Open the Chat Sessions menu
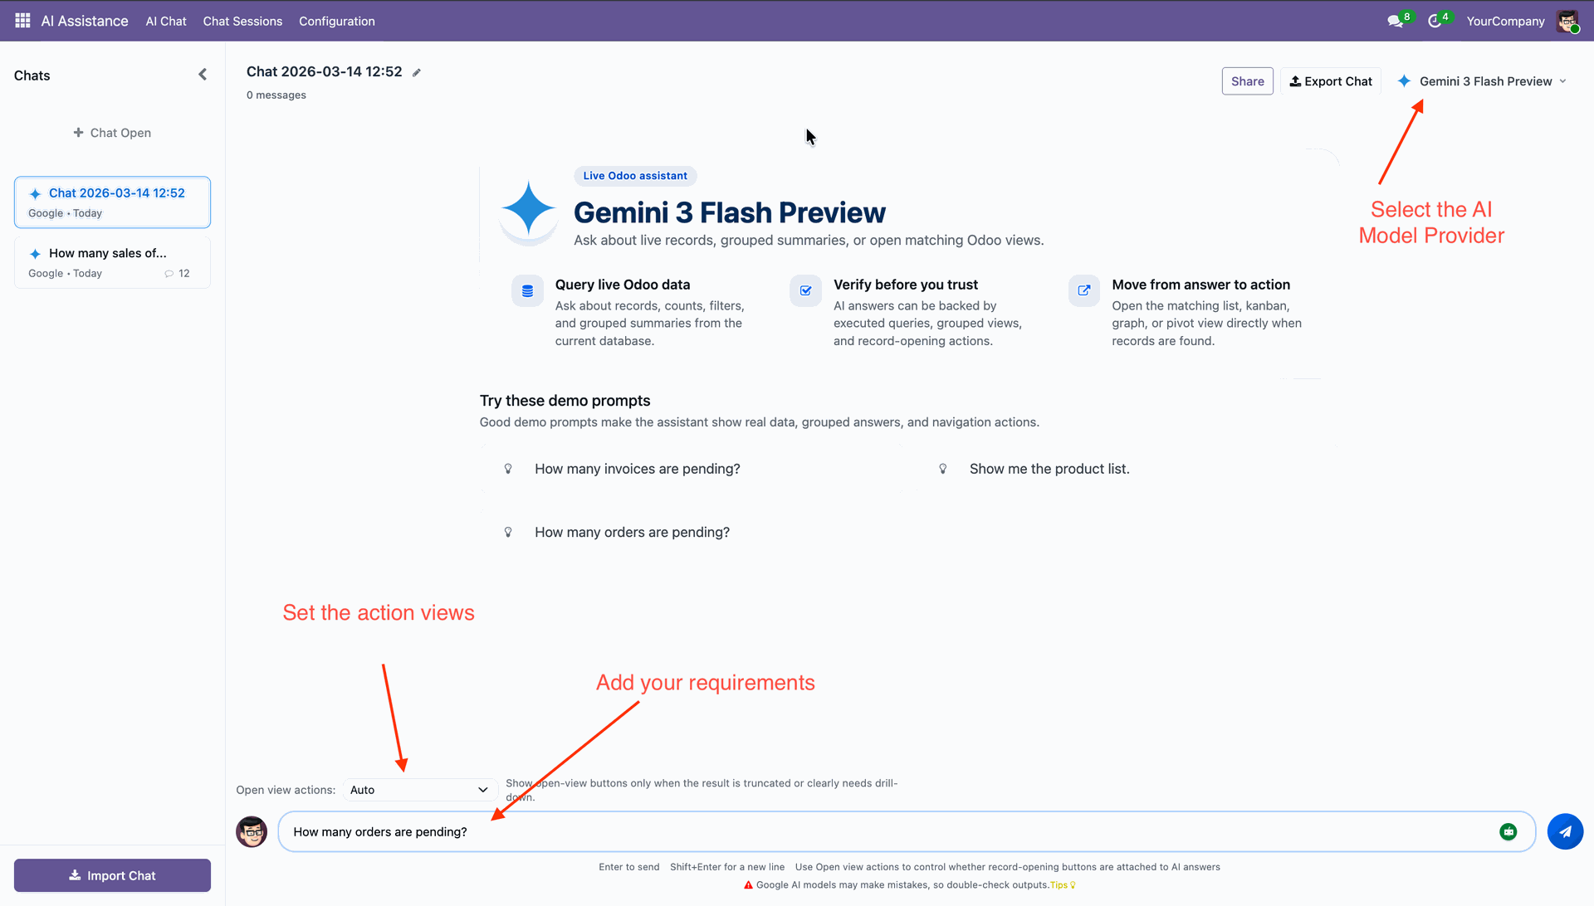Screen dimensions: 1594x906 (x=242, y=21)
